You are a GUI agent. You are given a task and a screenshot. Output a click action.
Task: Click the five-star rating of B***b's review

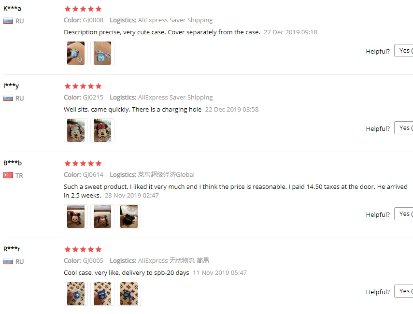click(x=83, y=164)
